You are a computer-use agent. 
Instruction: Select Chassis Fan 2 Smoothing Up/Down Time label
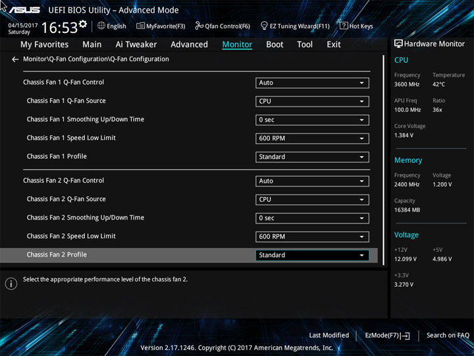point(85,218)
